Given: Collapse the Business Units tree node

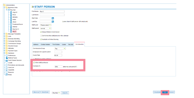Looking at the screenshot, I should click(x=4, y=7).
